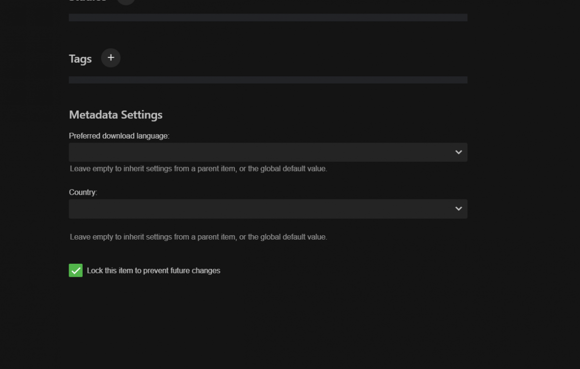Add a new tag with the plus button
580x369 pixels.
111,58
